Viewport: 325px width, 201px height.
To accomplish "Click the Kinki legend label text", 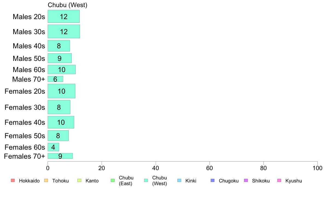I will pos(191,181).
